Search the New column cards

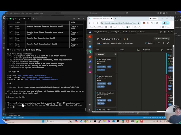click(x=115, y=54)
